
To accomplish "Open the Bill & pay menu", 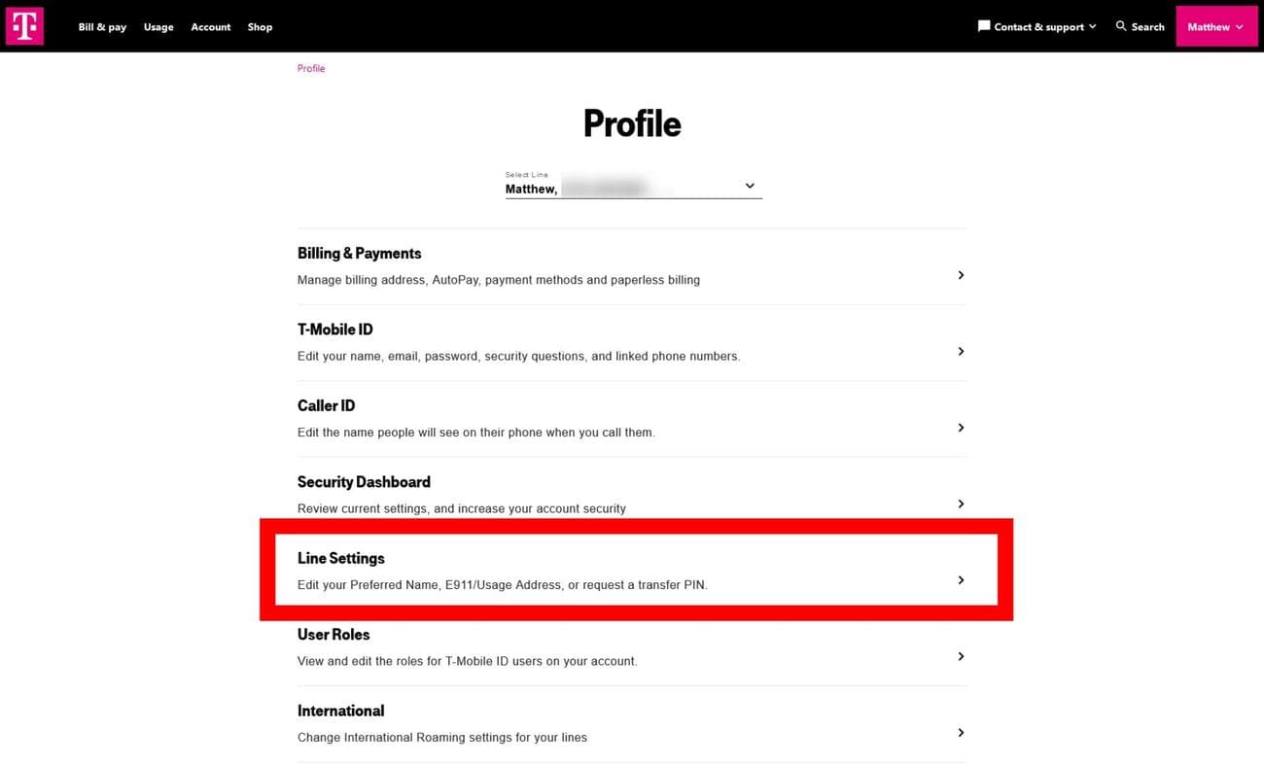I will [x=102, y=27].
